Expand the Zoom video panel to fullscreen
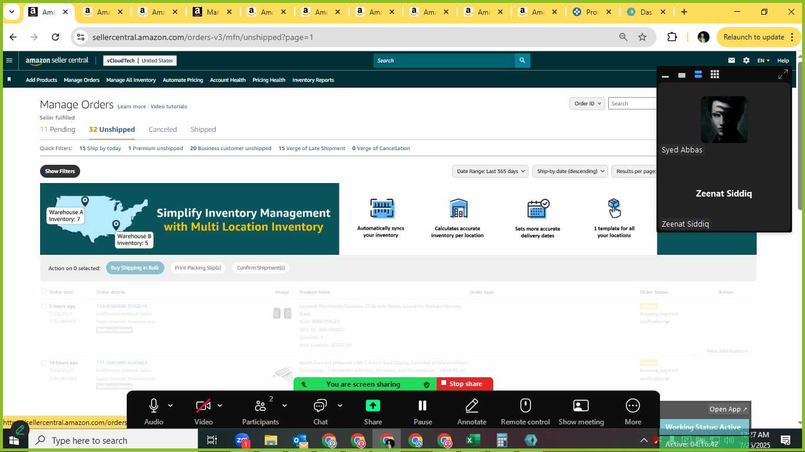Image resolution: width=805 pixels, height=452 pixels. pyautogui.click(x=783, y=74)
